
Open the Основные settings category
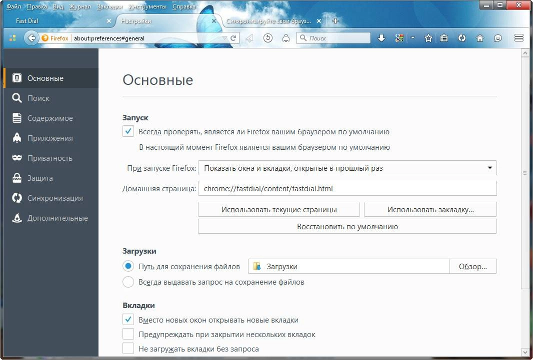tap(51, 78)
